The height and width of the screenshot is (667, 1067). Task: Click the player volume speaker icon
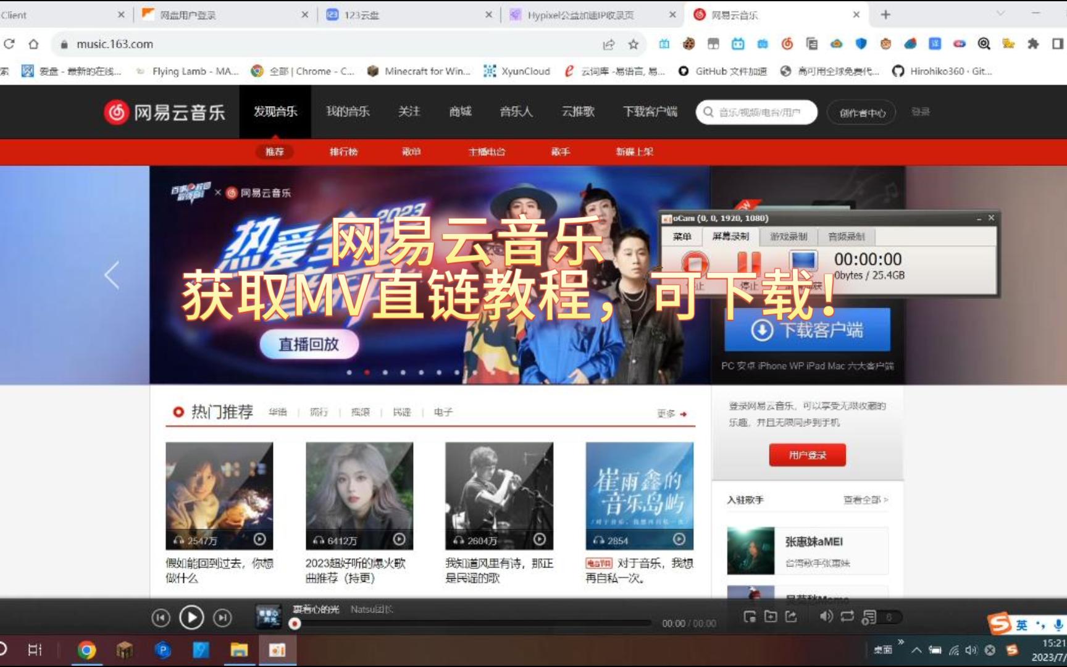coord(826,616)
